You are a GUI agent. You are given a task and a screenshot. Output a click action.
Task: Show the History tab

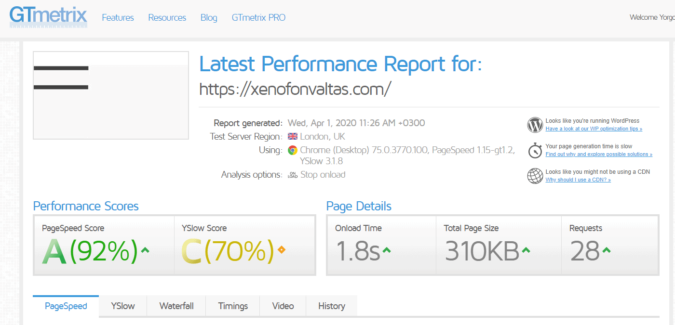coord(332,306)
